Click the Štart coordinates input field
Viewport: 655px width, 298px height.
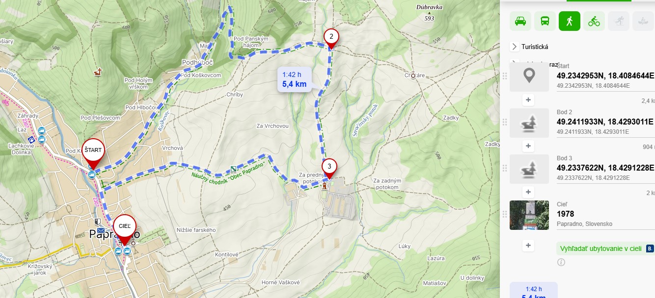coord(606,76)
